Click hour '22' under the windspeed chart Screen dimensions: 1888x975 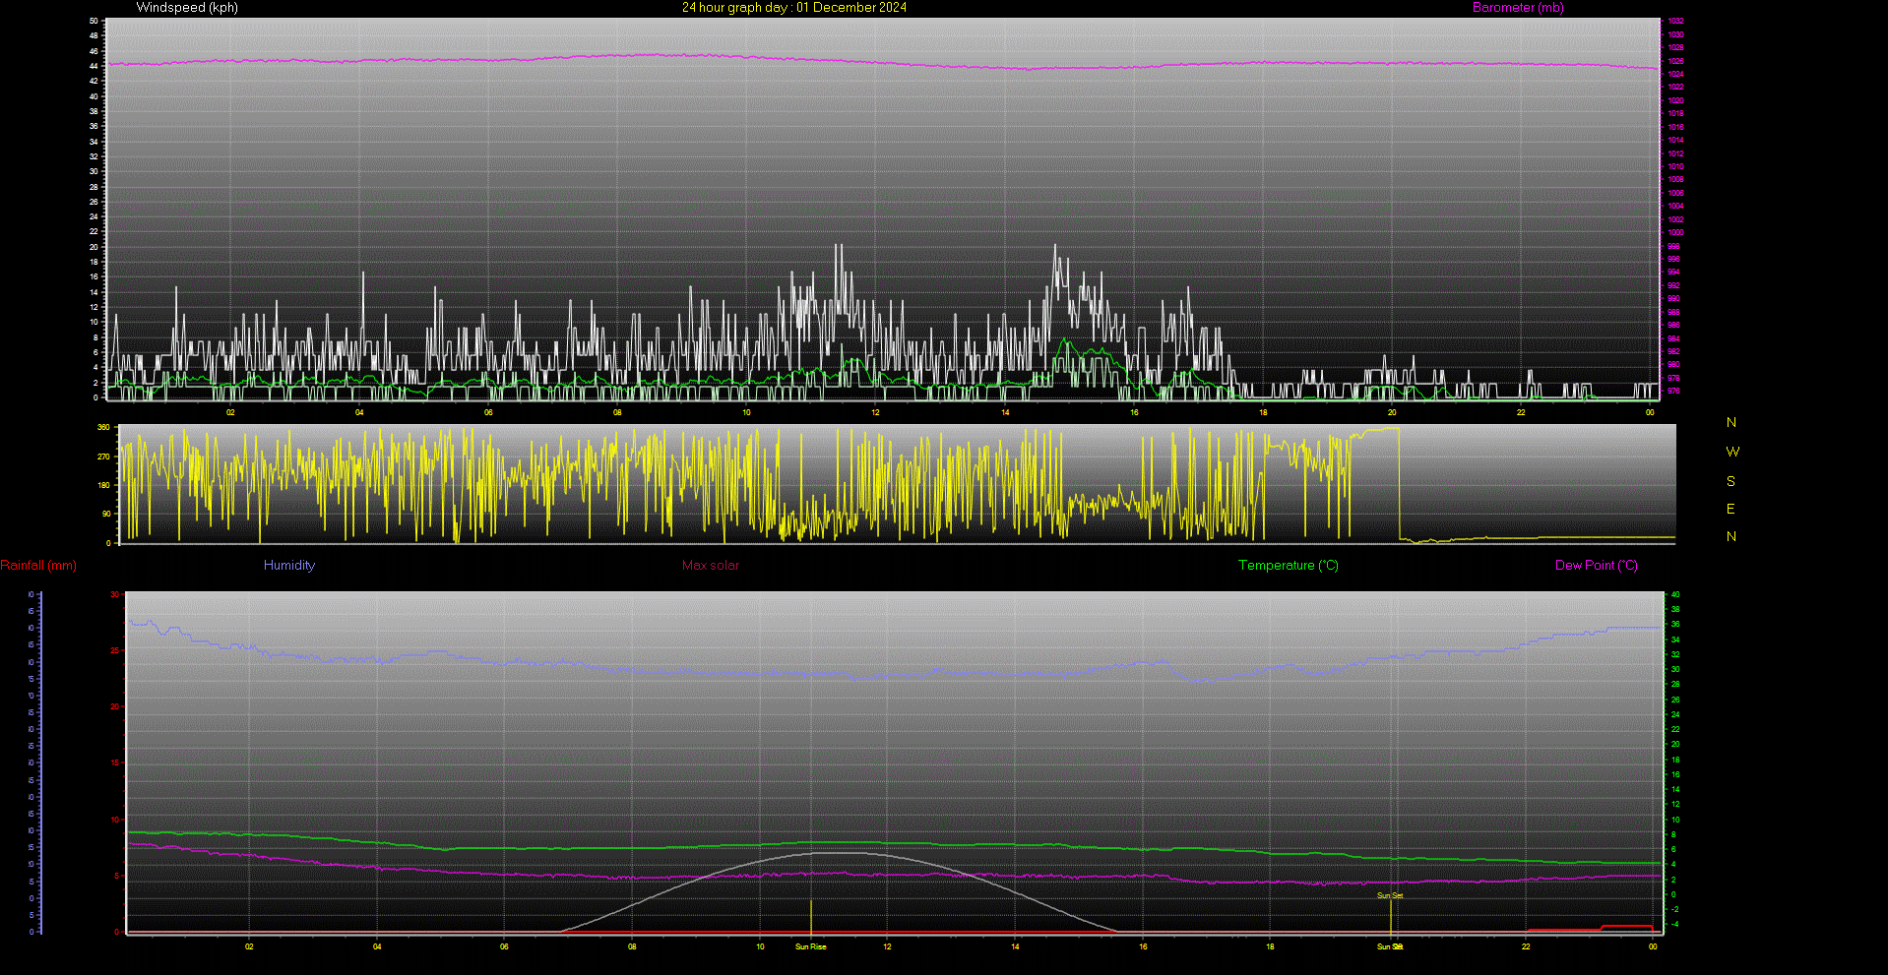pos(1521,412)
